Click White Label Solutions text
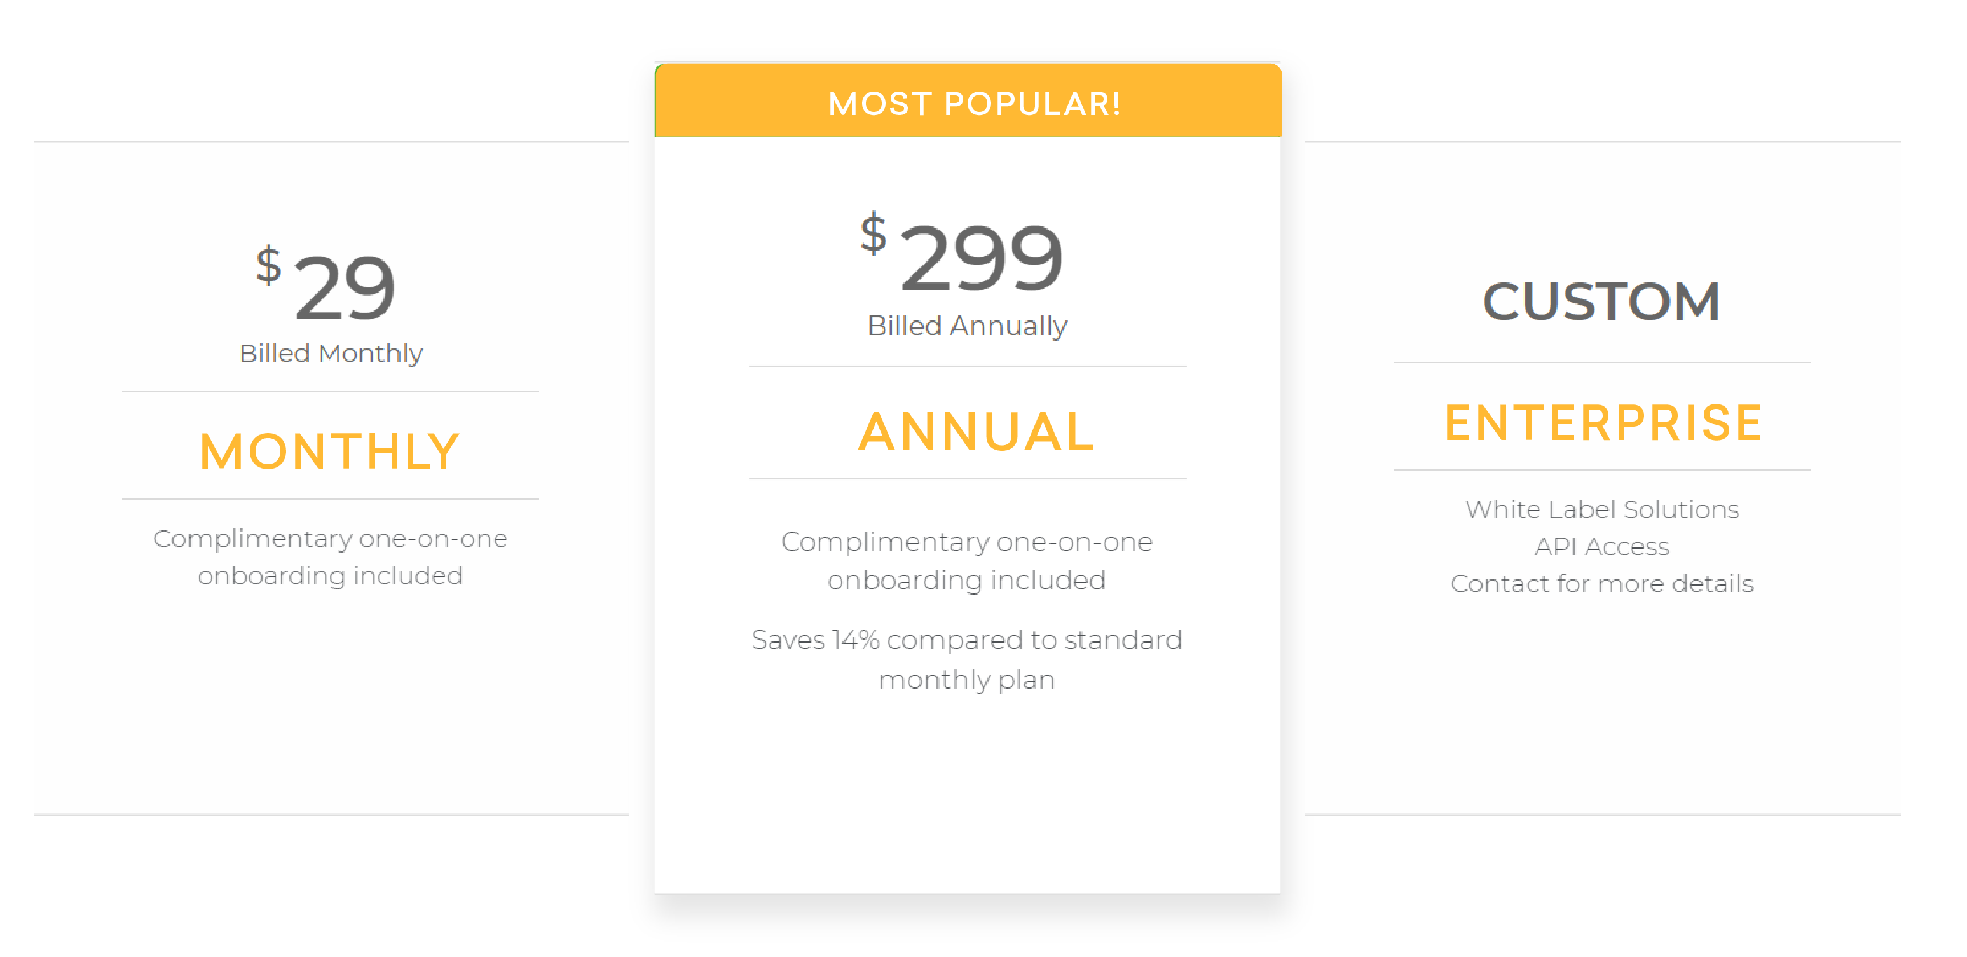Image resolution: width=1967 pixels, height=957 pixels. pos(1602,509)
